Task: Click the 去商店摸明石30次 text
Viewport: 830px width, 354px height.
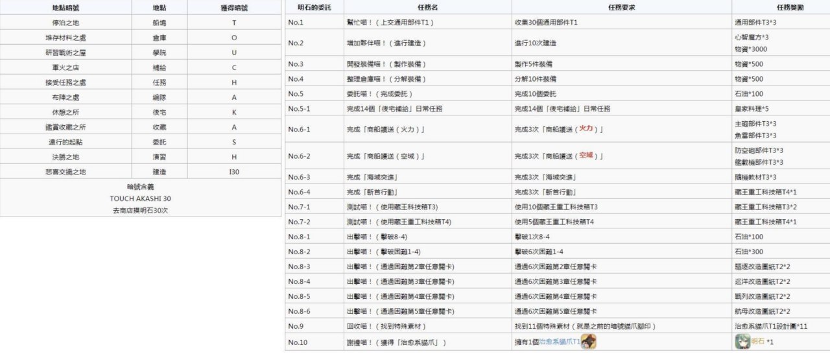Action: click(x=140, y=210)
